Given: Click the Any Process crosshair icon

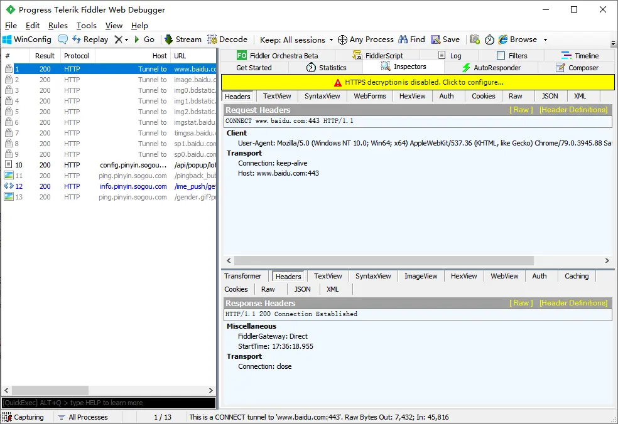Looking at the screenshot, I should click(x=342, y=40).
